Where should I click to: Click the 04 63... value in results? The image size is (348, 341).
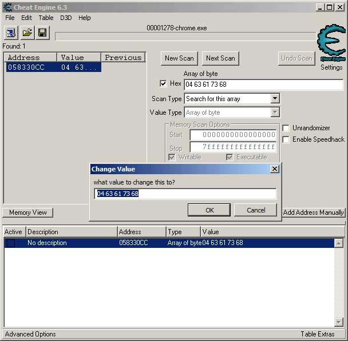tap(79, 67)
